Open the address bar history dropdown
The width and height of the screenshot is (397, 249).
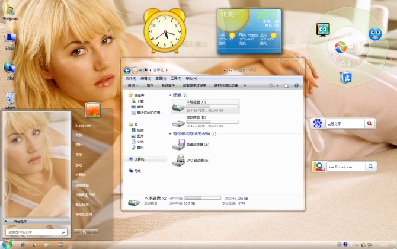pos(225,71)
